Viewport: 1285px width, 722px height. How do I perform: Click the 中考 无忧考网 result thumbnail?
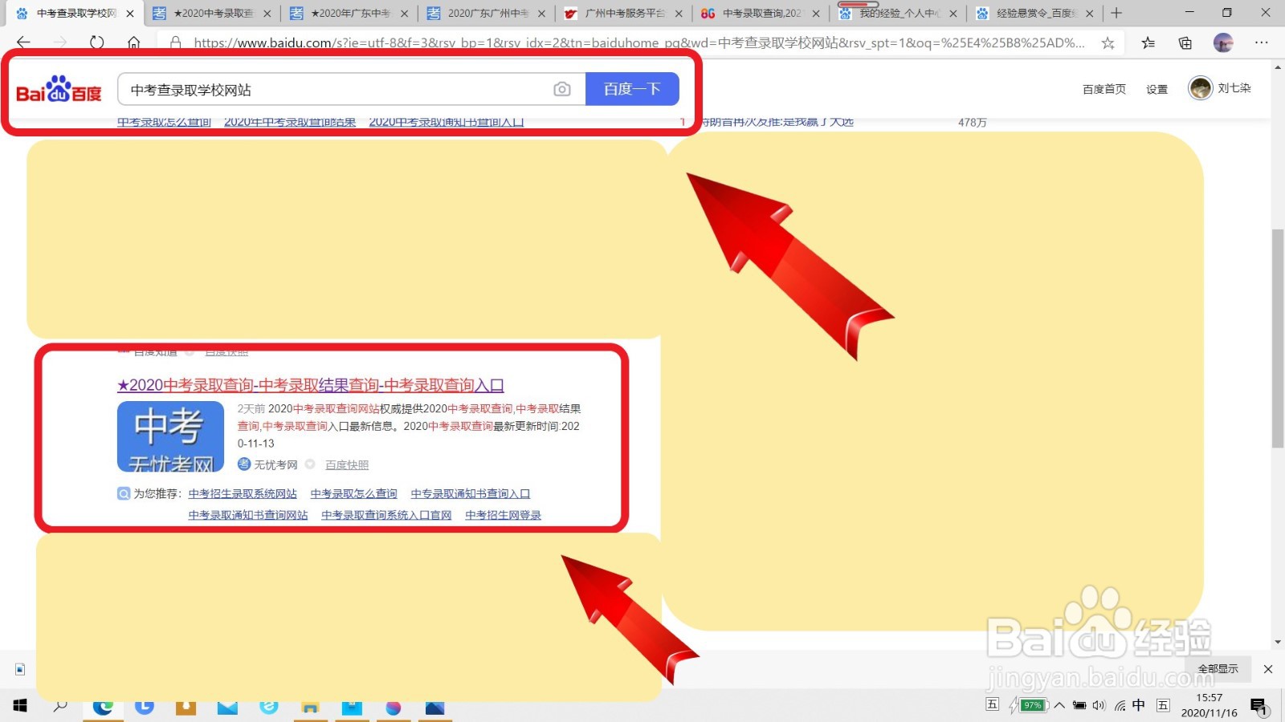coord(170,436)
